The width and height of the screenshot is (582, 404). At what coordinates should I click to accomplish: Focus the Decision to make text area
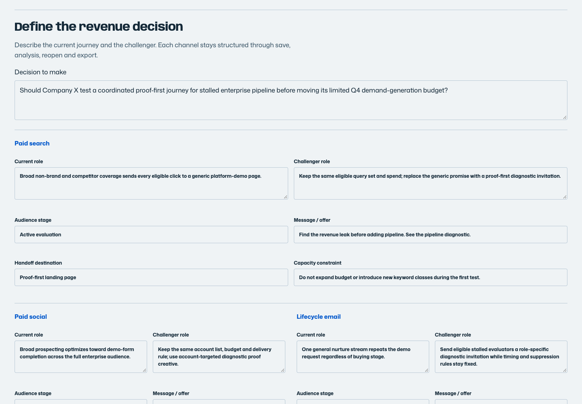pos(291,100)
